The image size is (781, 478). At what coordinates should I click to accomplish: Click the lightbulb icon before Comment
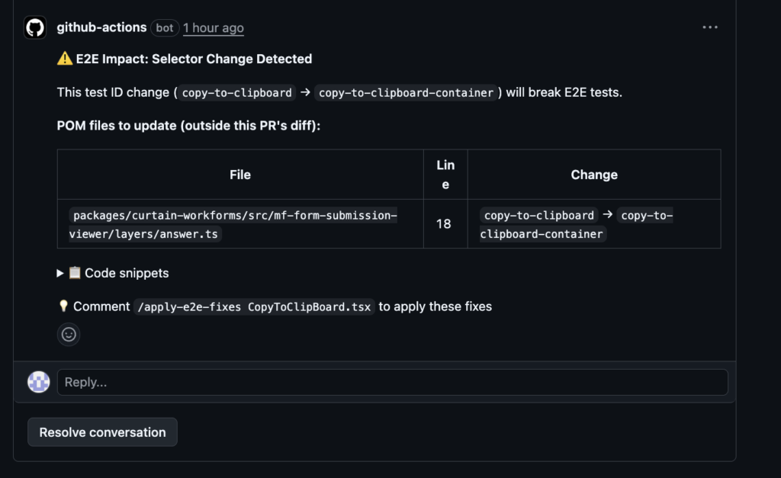[x=64, y=306]
